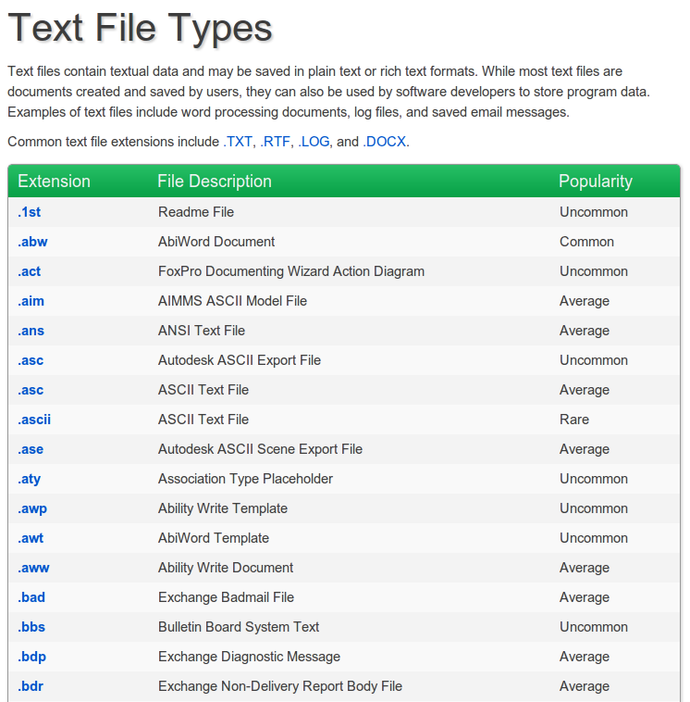Select the .abw extension link
Image resolution: width=690 pixels, height=702 pixels.
[31, 242]
